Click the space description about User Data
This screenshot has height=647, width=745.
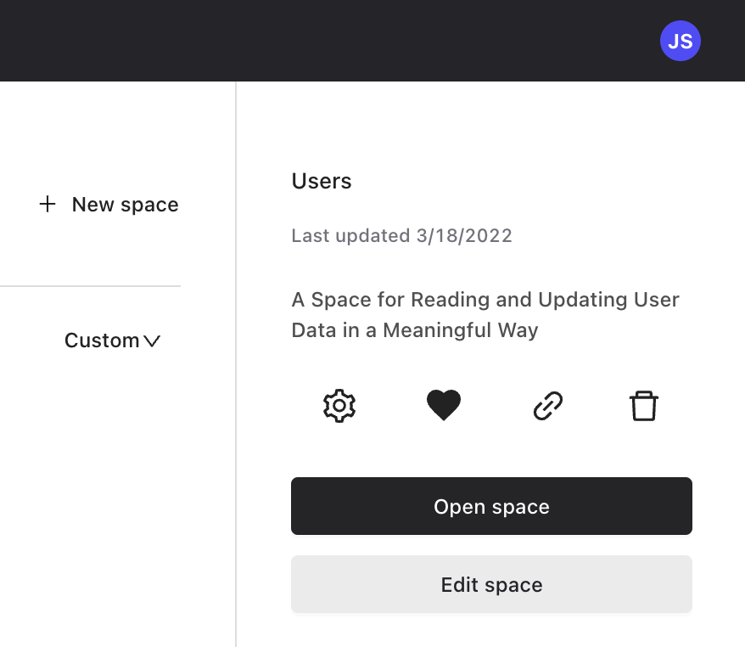pyautogui.click(x=485, y=315)
